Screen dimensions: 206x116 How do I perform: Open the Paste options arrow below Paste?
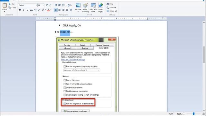coord(5,12)
